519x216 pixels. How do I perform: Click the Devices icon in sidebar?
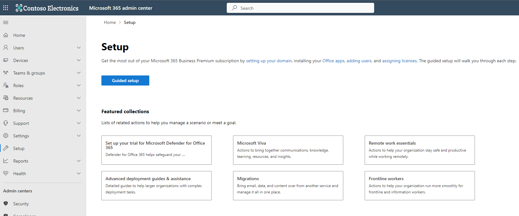[x=6, y=60]
